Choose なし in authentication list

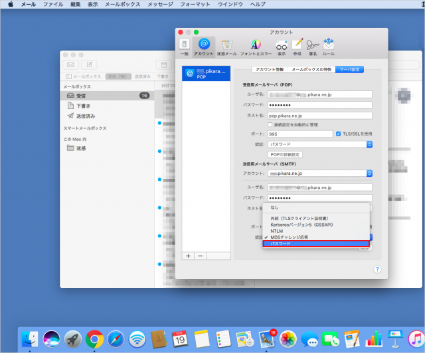click(316, 207)
